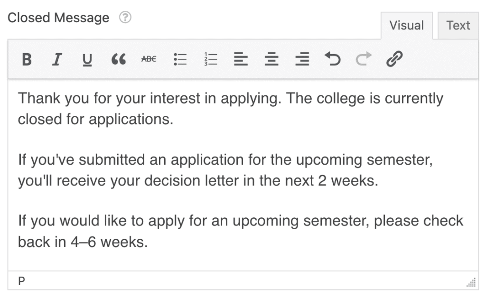Viewport: 486px width, 308px height.
Task: Apply italic formatting
Action: pyautogui.click(x=57, y=59)
